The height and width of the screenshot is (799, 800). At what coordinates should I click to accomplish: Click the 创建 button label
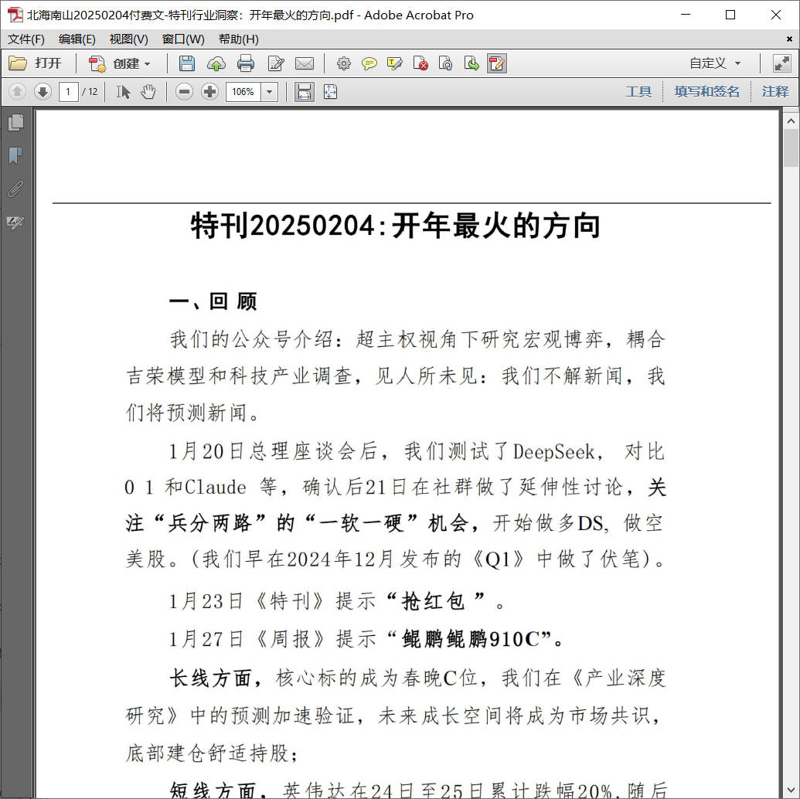(x=126, y=64)
